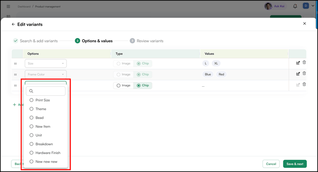Grab the drag handle of Size row
The width and height of the screenshot is (318, 172).
15,63
